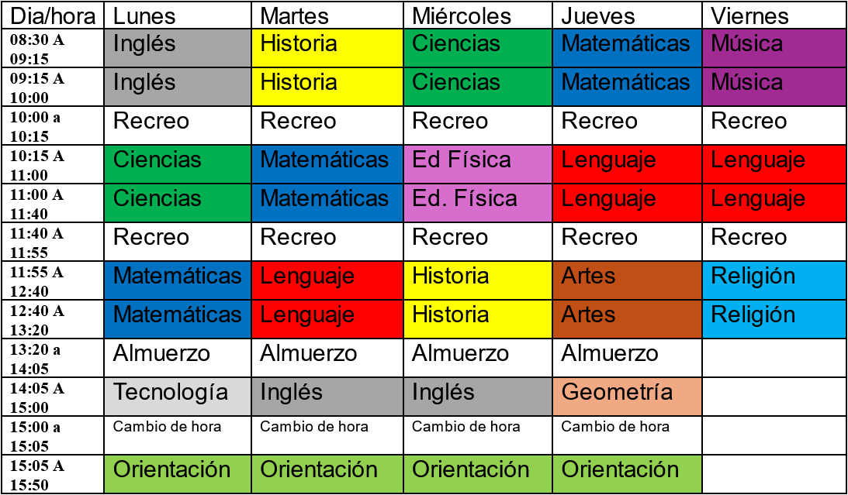This screenshot has width=848, height=495.
Task: Click the 15:05 A 15:50 time cell
Action: click(53, 473)
